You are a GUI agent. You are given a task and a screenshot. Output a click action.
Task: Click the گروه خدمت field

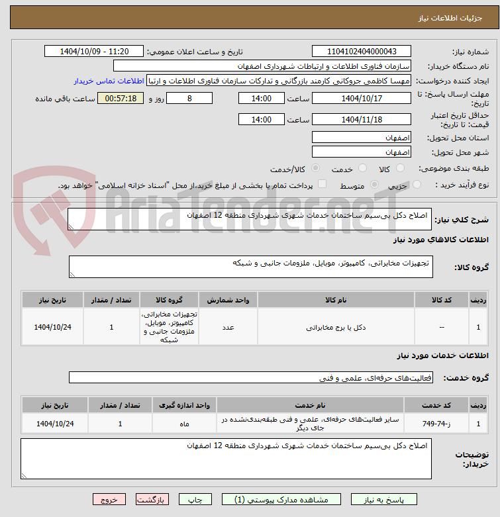[x=250, y=377]
